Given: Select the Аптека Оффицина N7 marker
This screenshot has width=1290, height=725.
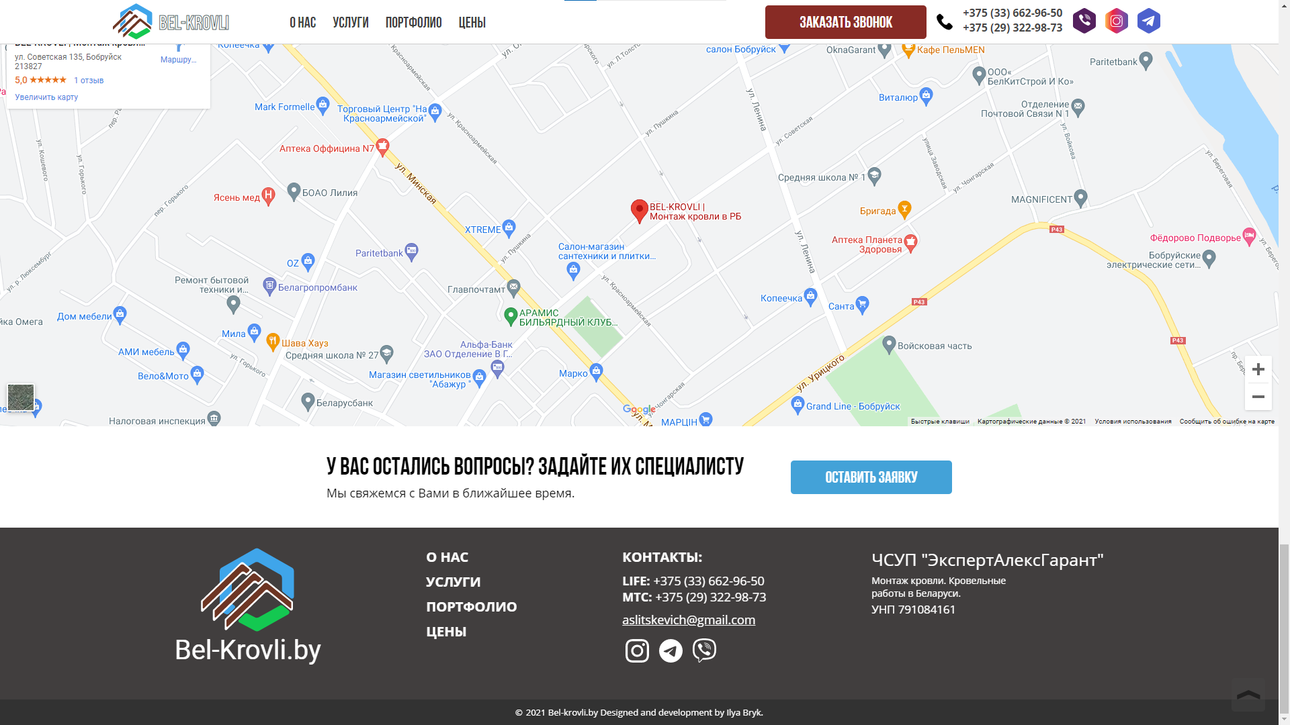Looking at the screenshot, I should [x=382, y=147].
